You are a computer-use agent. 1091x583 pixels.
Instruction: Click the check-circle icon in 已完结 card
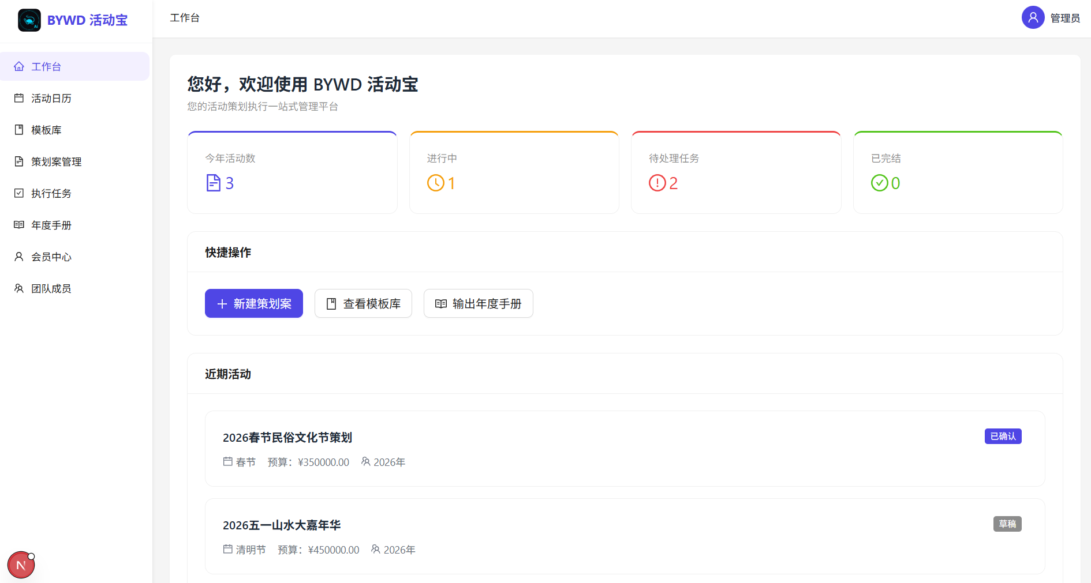tap(880, 183)
